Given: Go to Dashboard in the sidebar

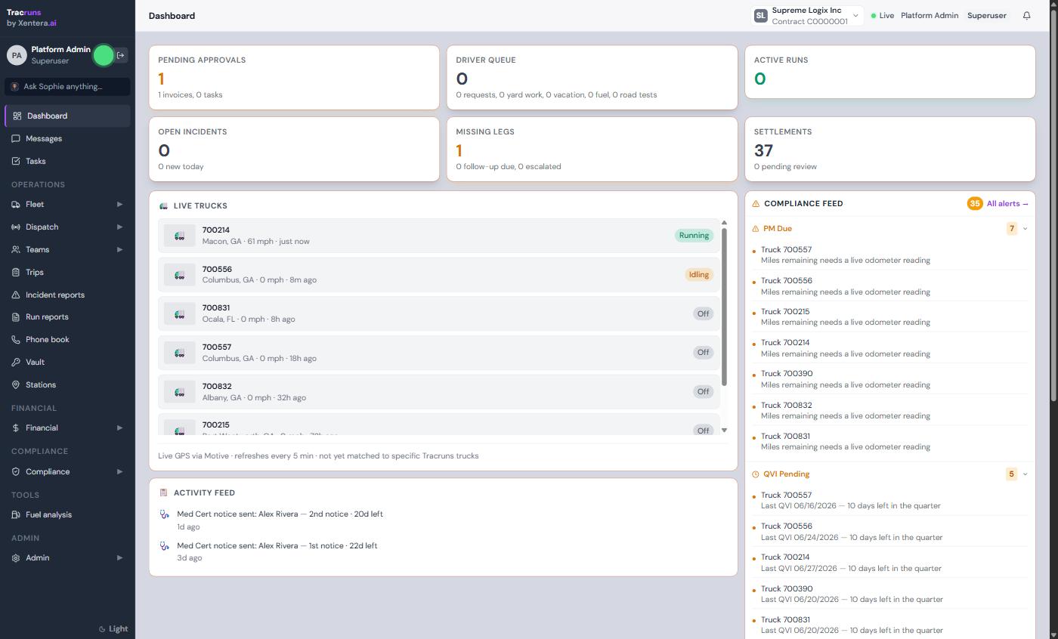Looking at the screenshot, I should tap(67, 116).
